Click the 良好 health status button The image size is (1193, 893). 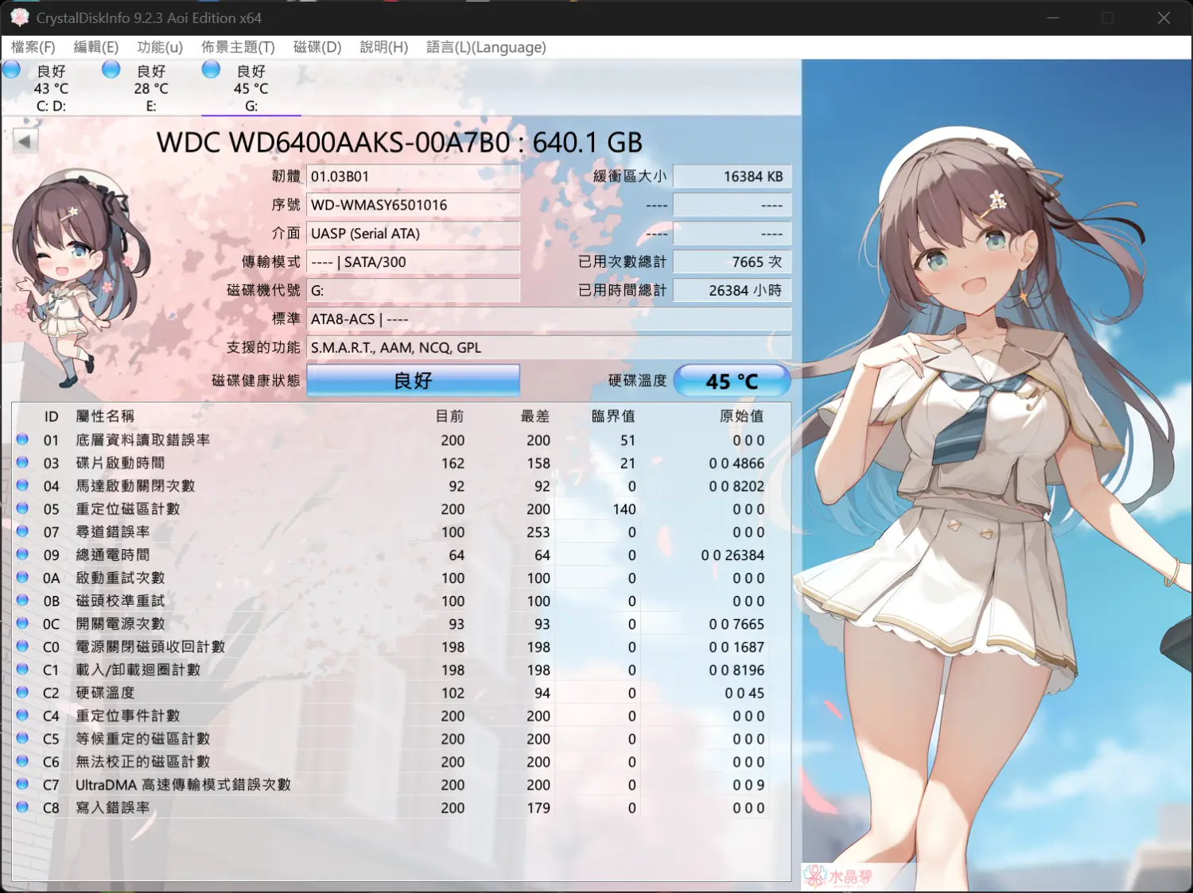click(413, 381)
